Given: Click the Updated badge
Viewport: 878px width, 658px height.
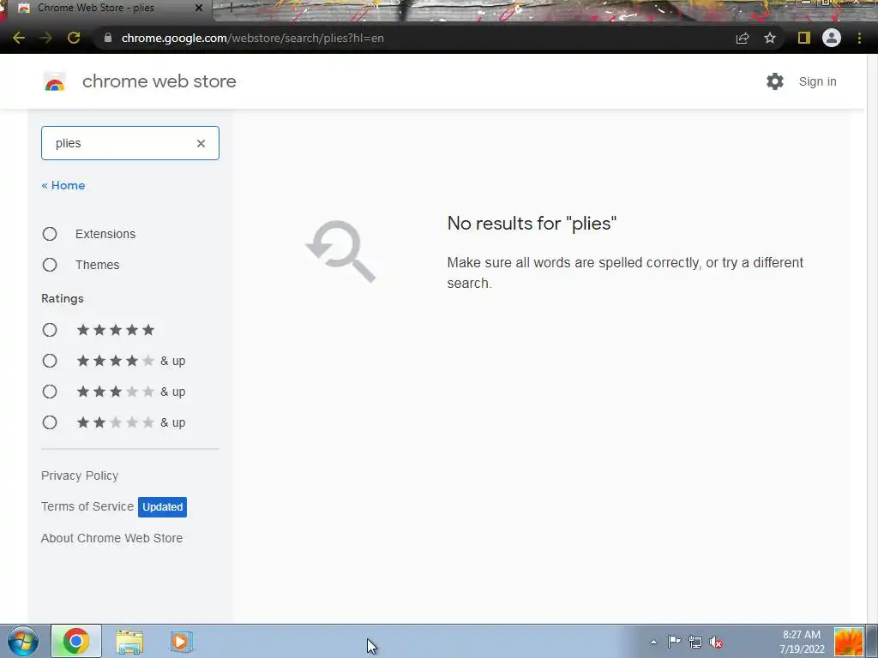Looking at the screenshot, I should tap(162, 507).
